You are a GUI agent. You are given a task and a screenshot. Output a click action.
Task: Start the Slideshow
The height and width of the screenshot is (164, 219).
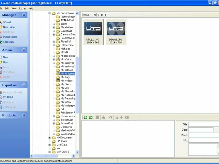click(8, 42)
